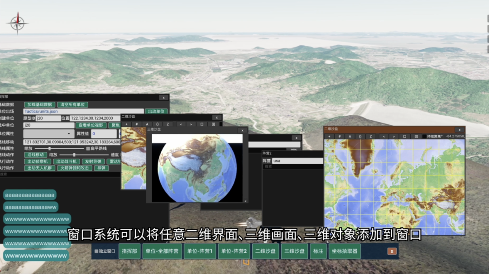Click the () icon in the dark-titled 二维沙盘 window

158,124
